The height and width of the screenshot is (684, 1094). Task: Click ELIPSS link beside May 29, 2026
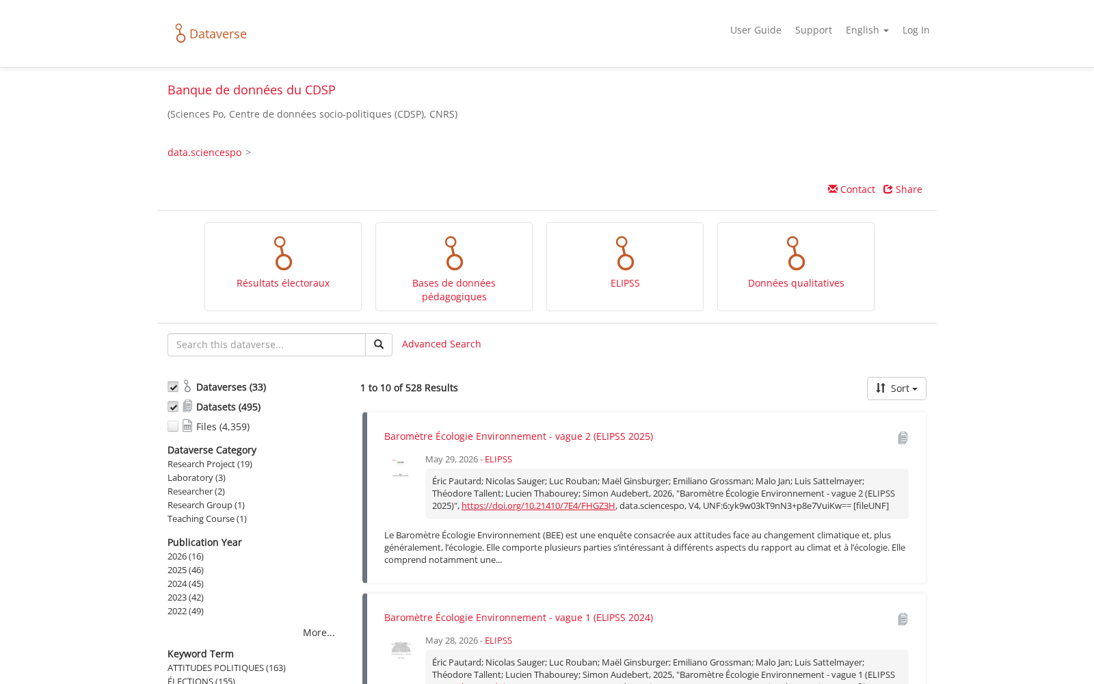pyautogui.click(x=498, y=460)
